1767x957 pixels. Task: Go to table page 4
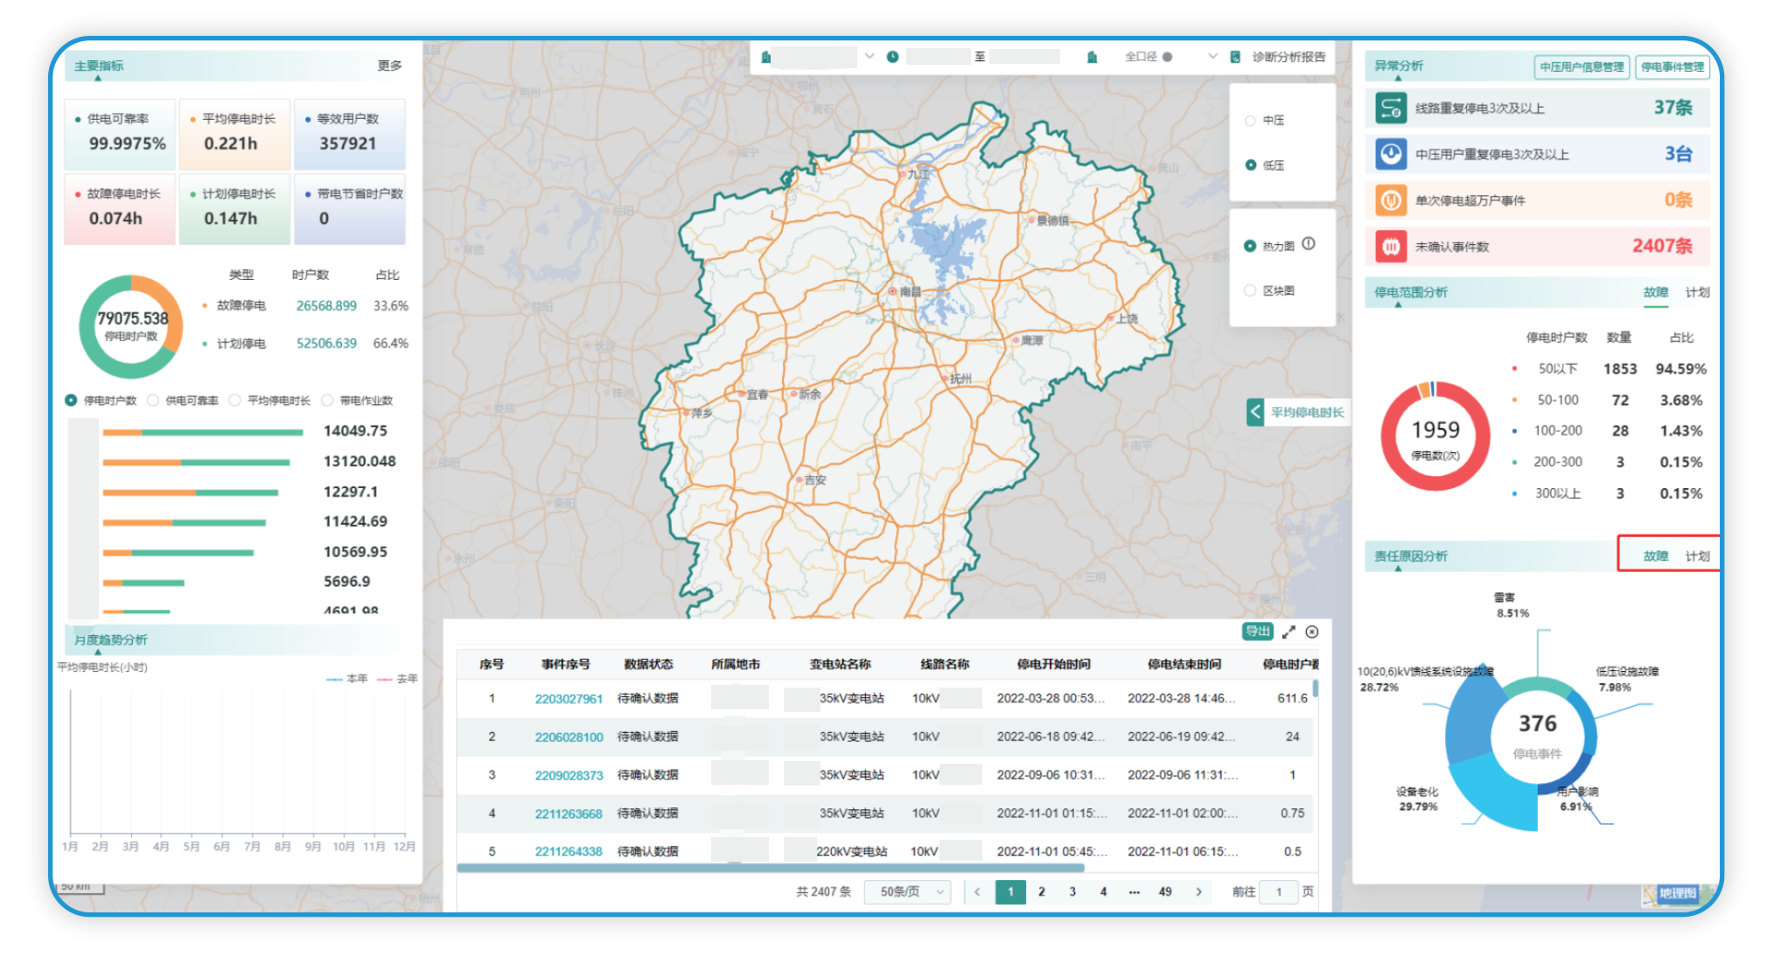coord(1103,891)
